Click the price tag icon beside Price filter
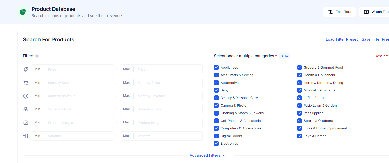389x163 pixels. click(26, 69)
